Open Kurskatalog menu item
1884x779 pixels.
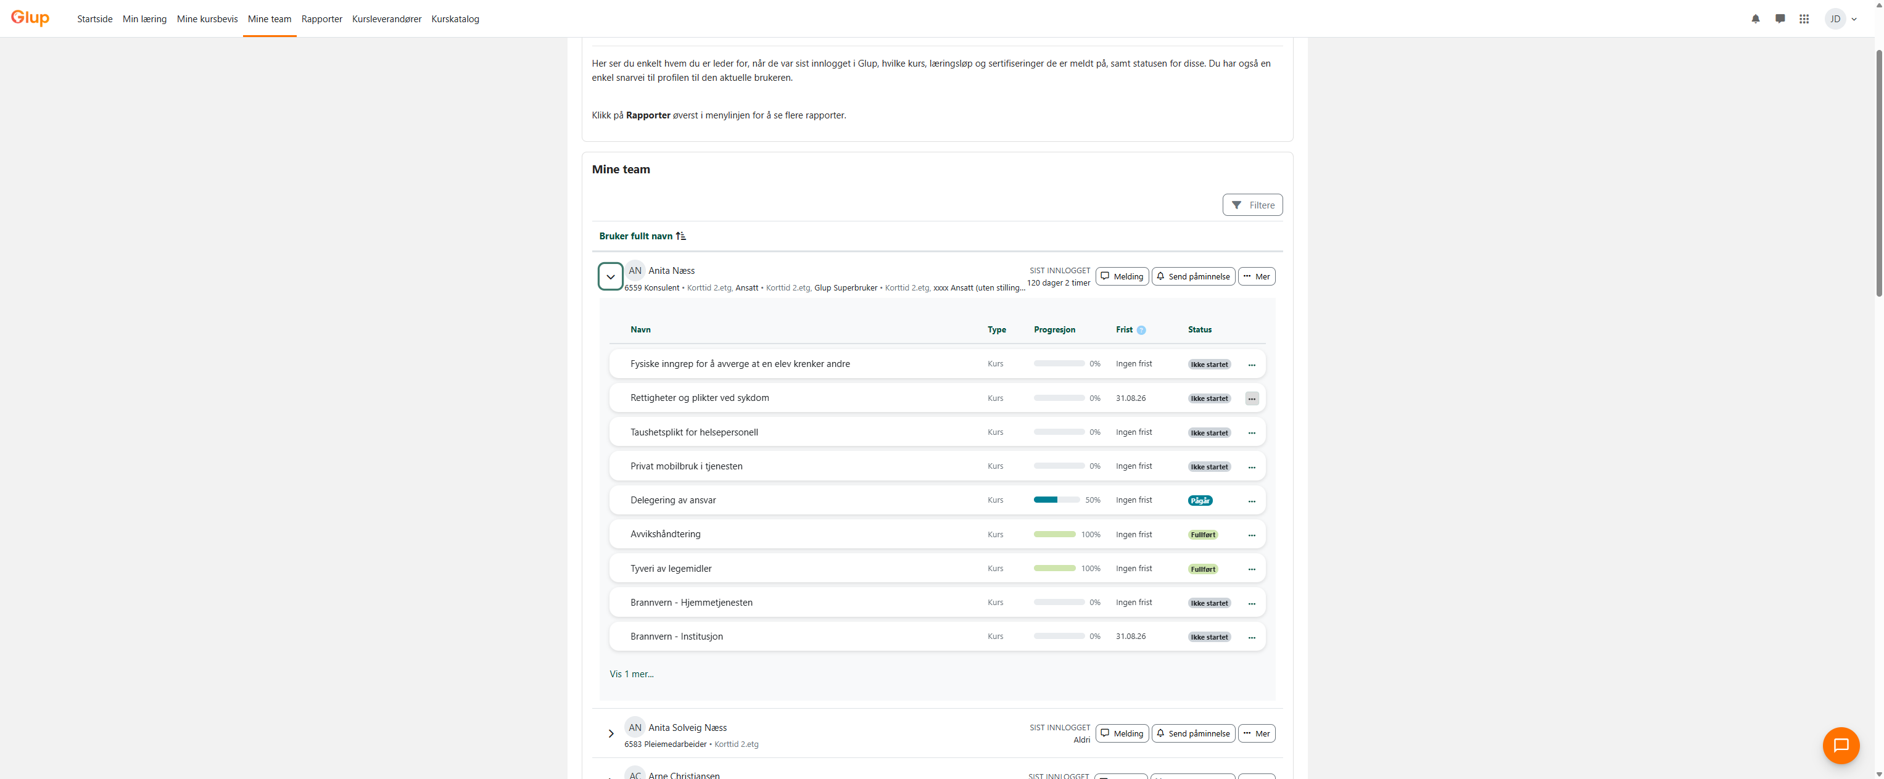click(x=455, y=19)
